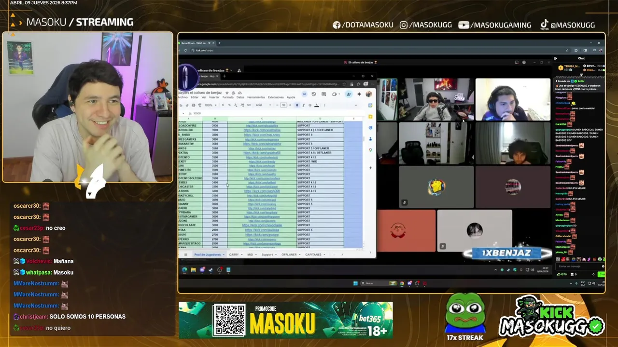Open the Extensiones menu

point(276,97)
